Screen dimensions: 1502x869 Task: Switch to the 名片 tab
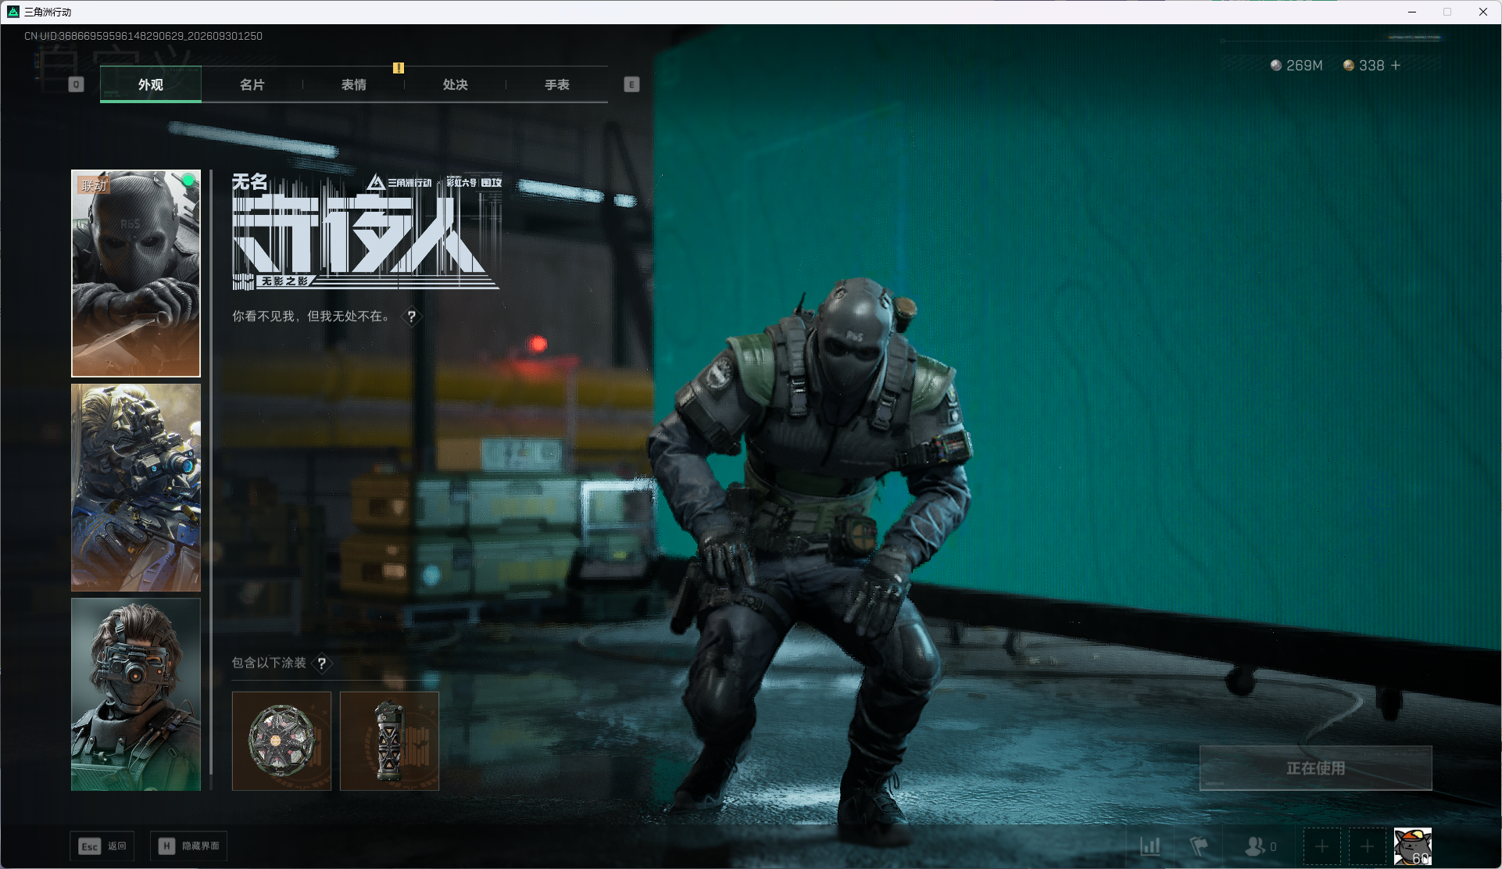[x=252, y=84]
